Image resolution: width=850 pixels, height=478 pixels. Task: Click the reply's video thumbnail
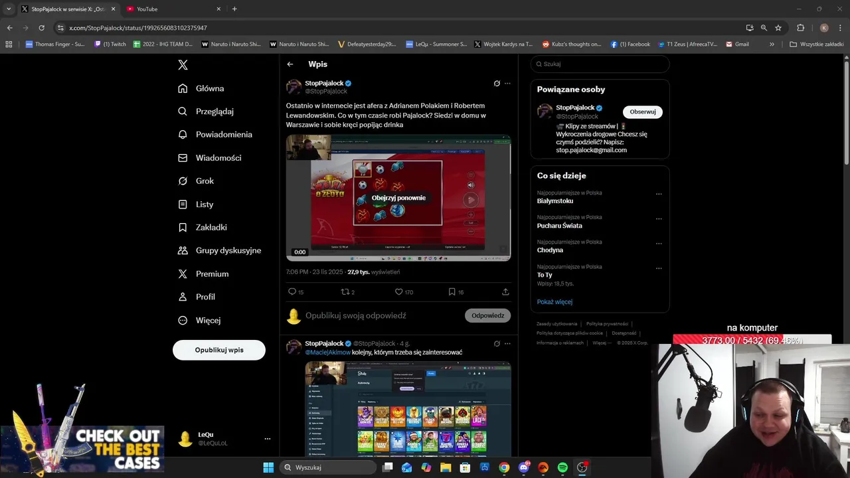tap(408, 409)
